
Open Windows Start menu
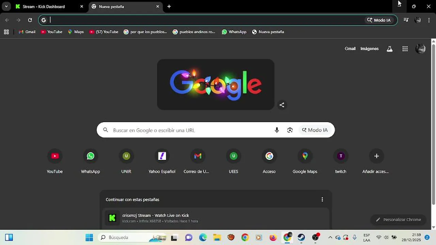coord(89,238)
